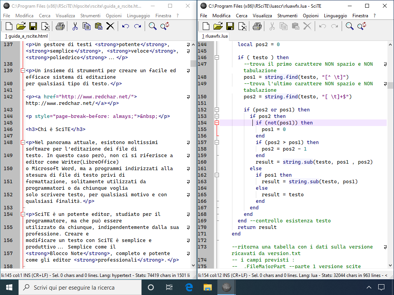Click Paste icon in guida_a_rscite.html window

(x=98, y=26)
